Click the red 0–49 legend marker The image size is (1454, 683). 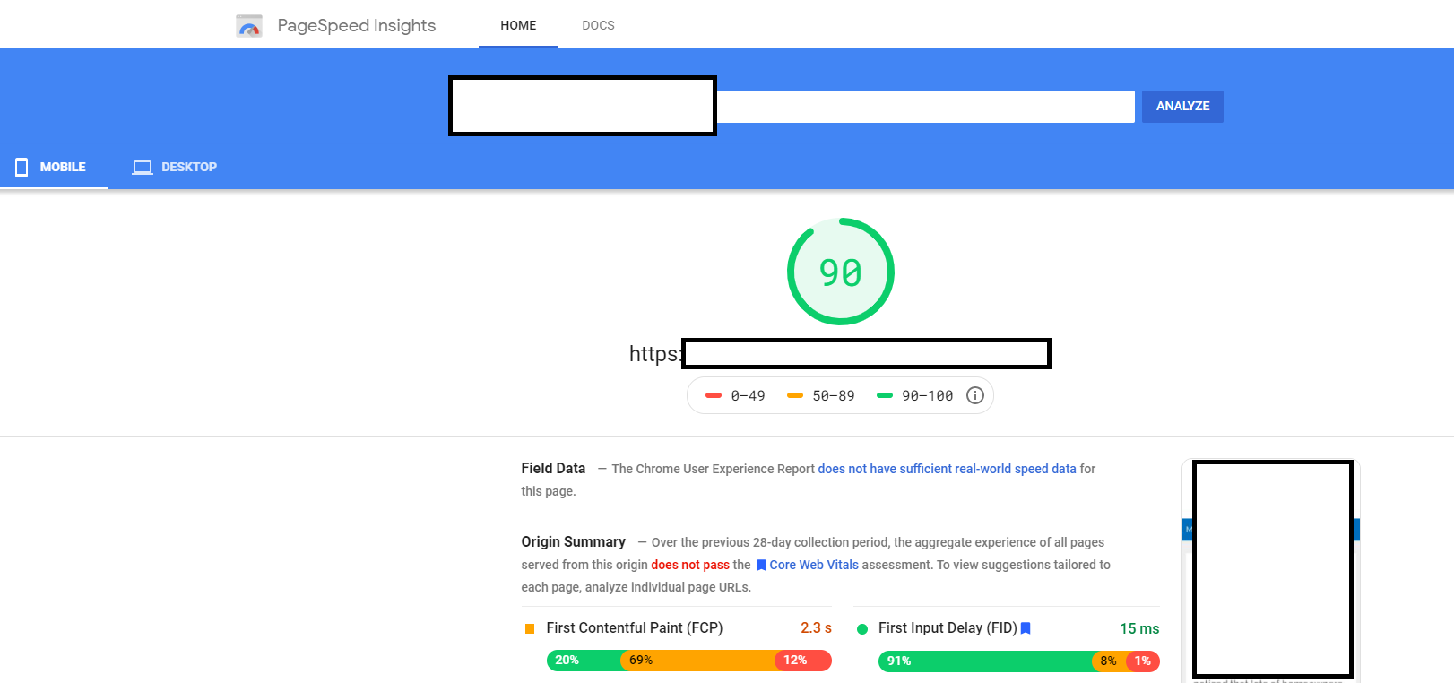click(714, 395)
